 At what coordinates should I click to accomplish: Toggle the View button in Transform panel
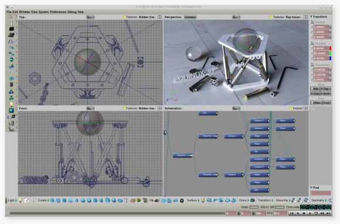[316, 103]
